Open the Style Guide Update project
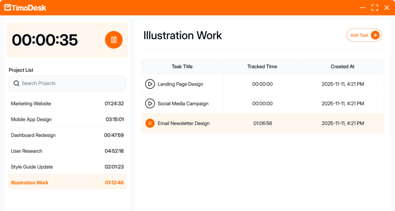395x211 pixels. tap(67, 167)
